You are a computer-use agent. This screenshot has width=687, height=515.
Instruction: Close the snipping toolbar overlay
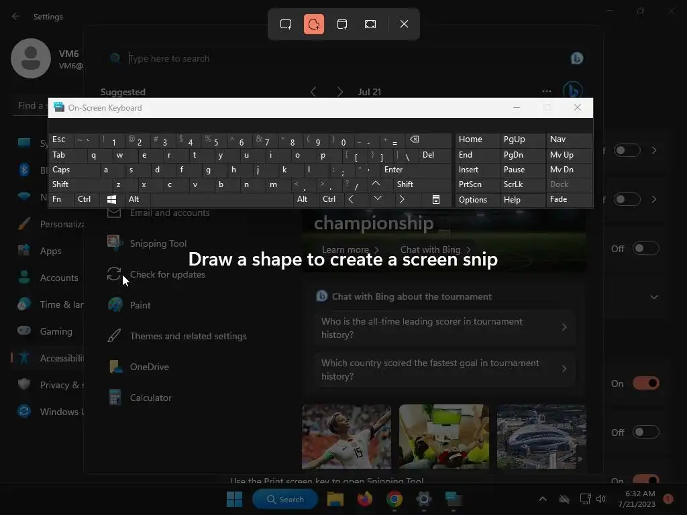click(x=404, y=24)
